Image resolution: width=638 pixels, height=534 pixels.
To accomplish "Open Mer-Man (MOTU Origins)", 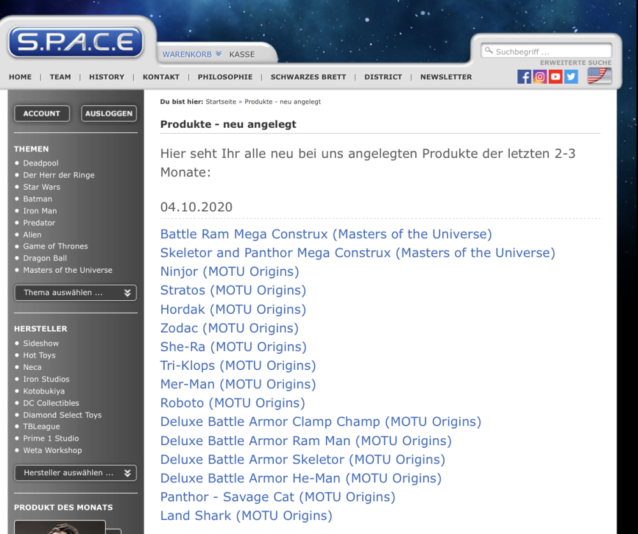I will (238, 385).
